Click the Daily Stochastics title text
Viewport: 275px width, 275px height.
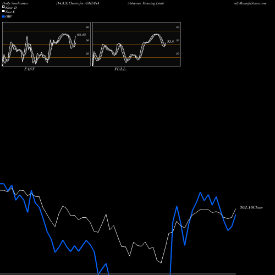click(15, 3)
